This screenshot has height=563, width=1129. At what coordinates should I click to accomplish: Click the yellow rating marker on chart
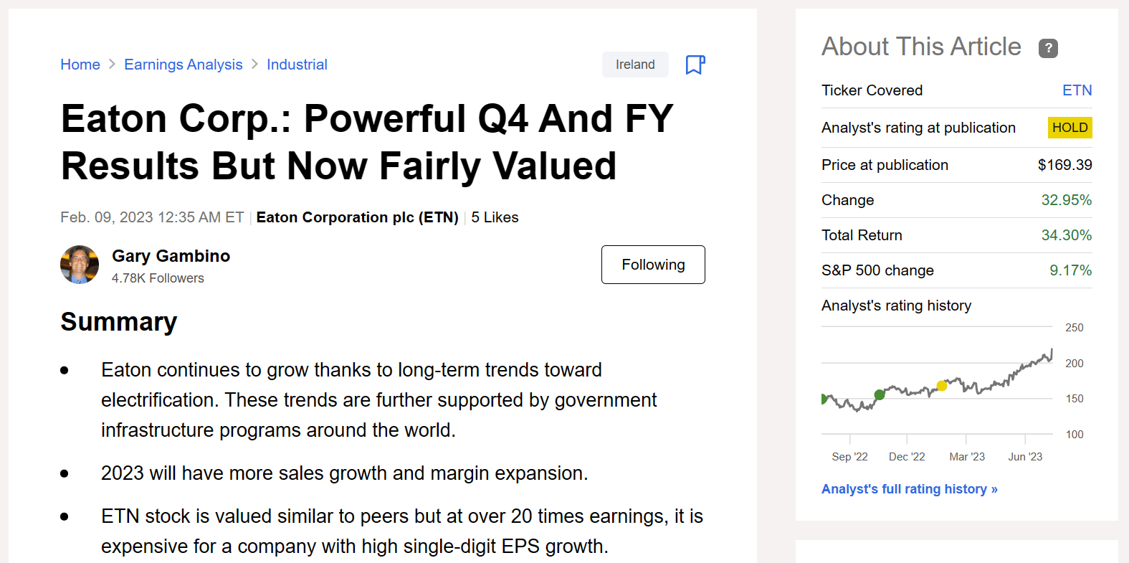pos(942,386)
